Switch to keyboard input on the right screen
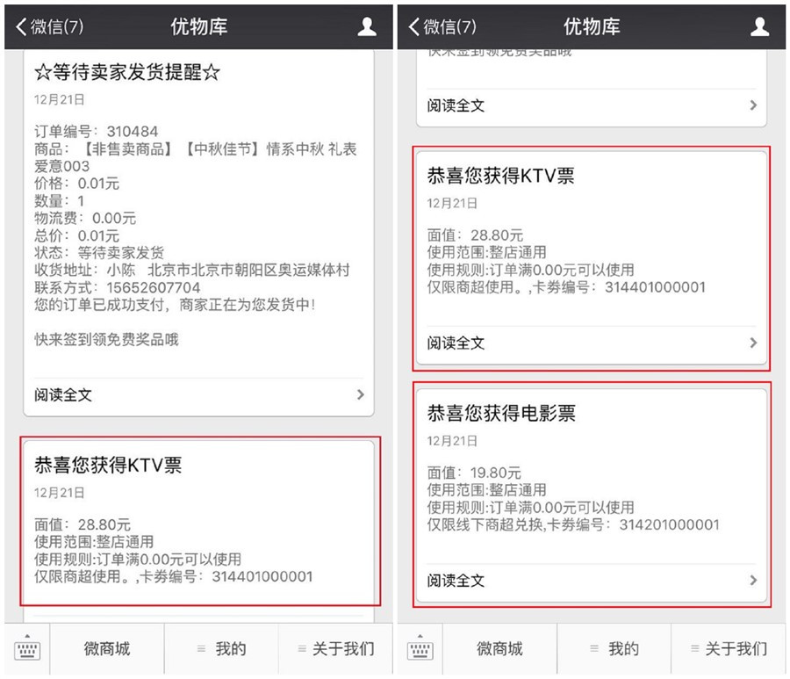Screen dimensions: 790x679 420,649
